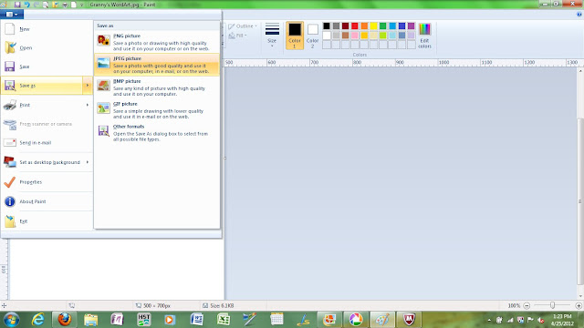
Task: Click the Other formats icon
Action: click(x=103, y=131)
